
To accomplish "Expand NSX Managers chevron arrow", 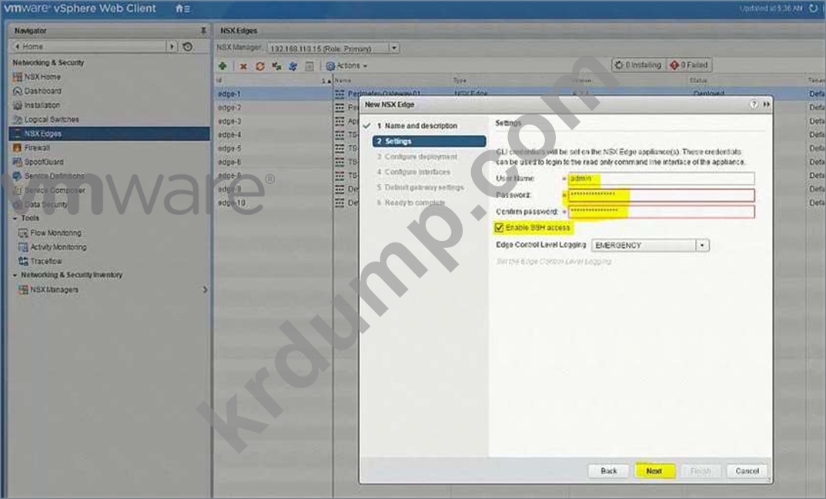I will pyautogui.click(x=205, y=290).
